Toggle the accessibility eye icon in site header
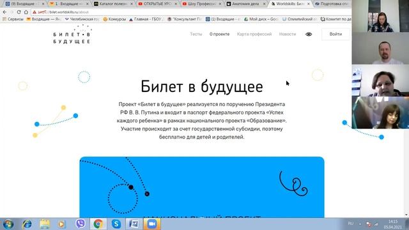Screen dimensions: 409x230 (309, 34)
